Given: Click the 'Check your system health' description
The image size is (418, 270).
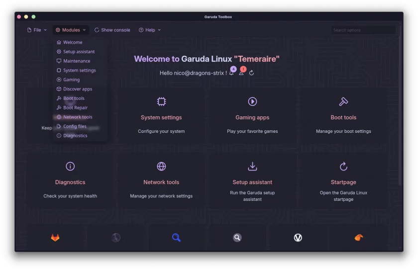Looking at the screenshot, I should [70, 196].
